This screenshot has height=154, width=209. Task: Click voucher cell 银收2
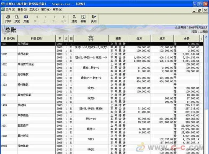pos(91,149)
